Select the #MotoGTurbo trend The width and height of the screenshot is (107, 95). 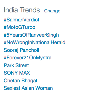20,27
